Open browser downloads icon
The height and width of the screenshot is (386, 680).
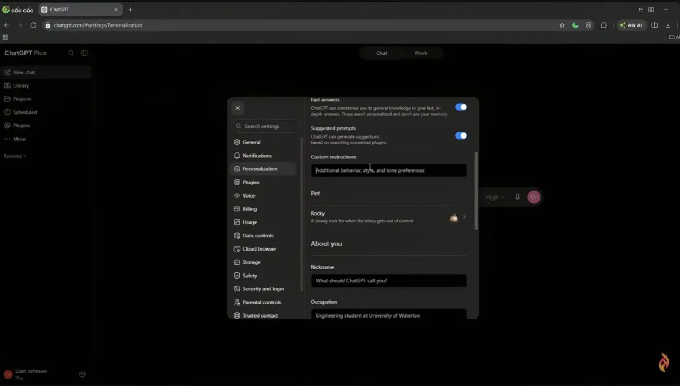pyautogui.click(x=668, y=25)
